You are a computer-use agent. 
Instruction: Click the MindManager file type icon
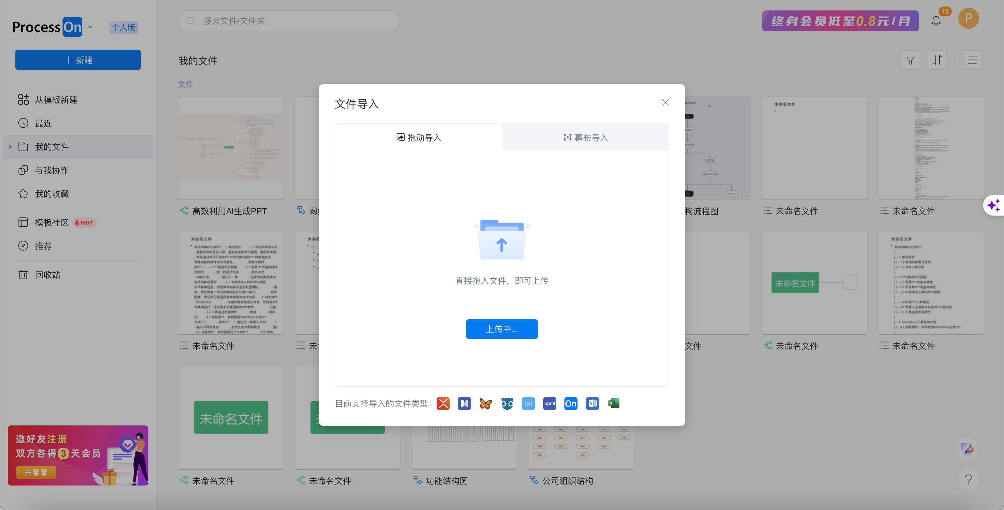coord(464,403)
